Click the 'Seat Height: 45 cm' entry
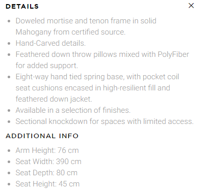Screen dimensions: 210x191 47,184
